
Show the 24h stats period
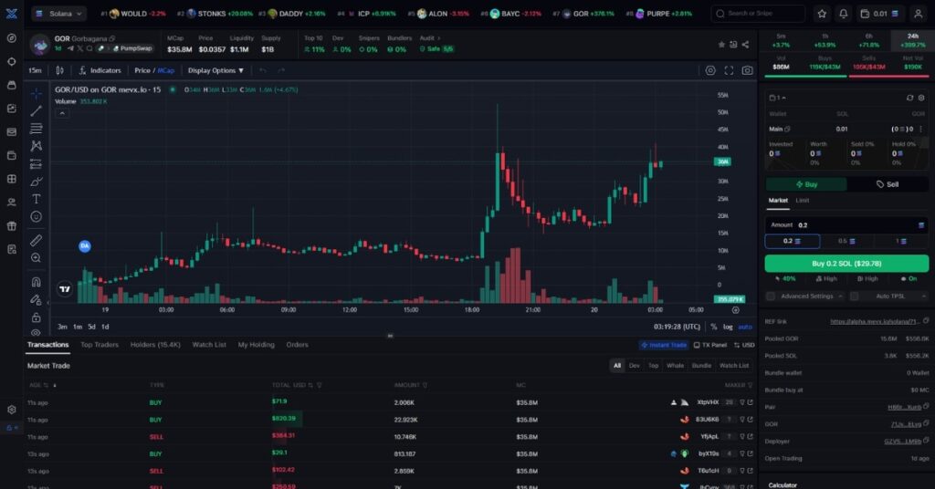[x=912, y=40]
